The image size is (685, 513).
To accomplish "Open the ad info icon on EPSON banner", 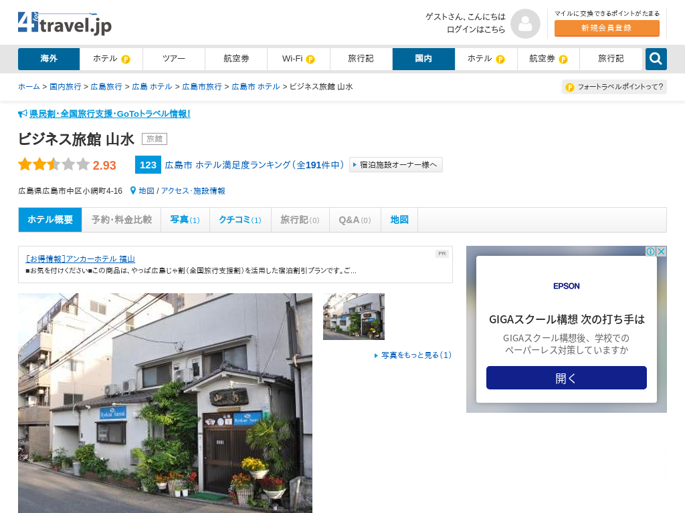I will click(650, 252).
